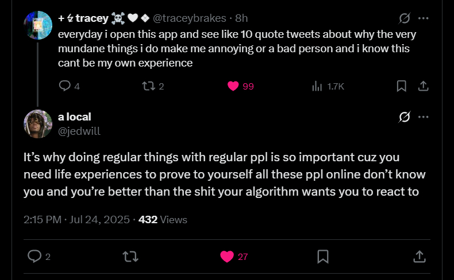Bookmark a local's tweet
The width and height of the screenshot is (454, 280).
coord(323,256)
